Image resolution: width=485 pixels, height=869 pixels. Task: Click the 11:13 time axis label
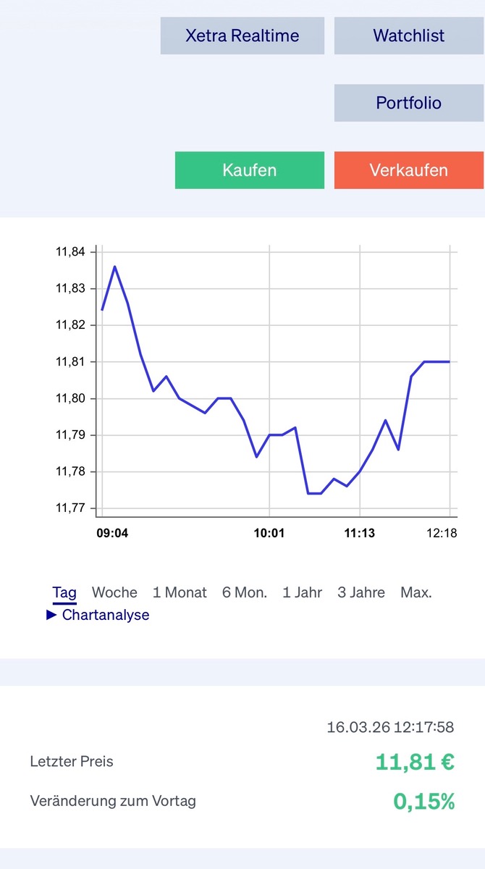(359, 534)
